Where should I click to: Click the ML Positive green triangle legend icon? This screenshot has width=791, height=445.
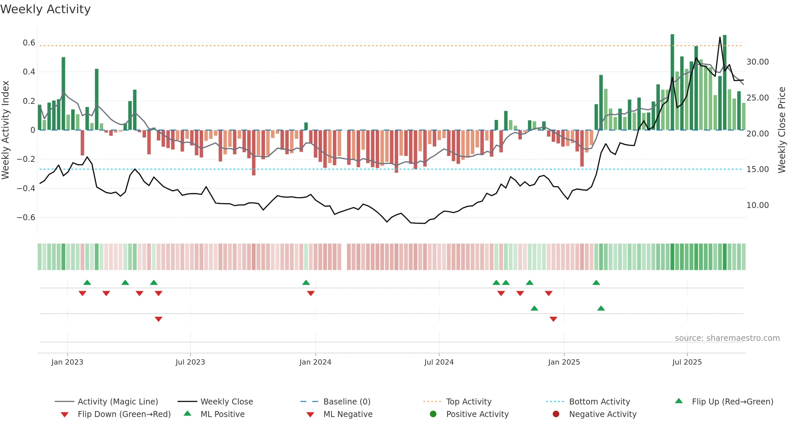188,413
